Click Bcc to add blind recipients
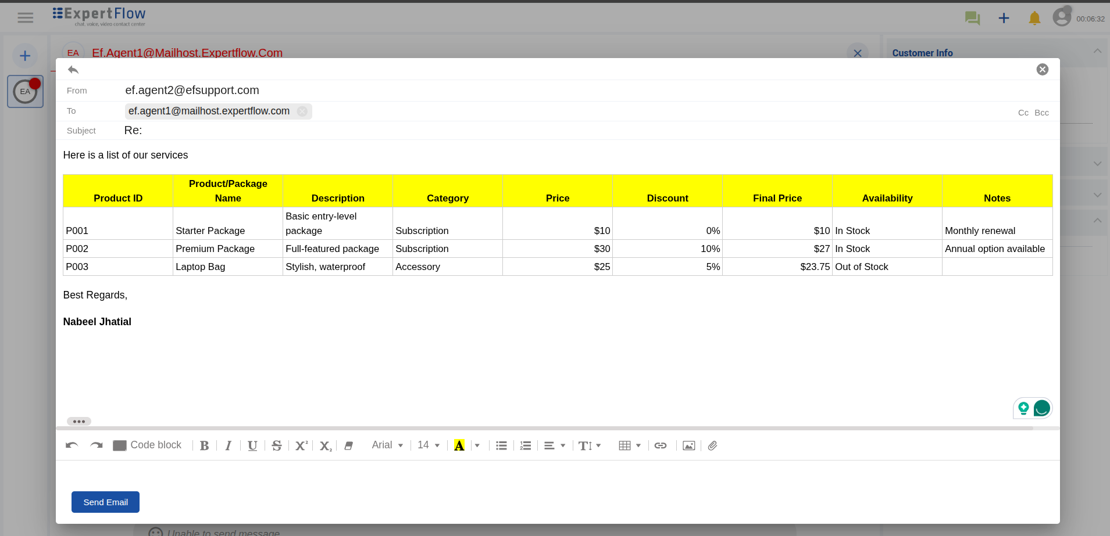This screenshot has width=1110, height=536. point(1041,113)
